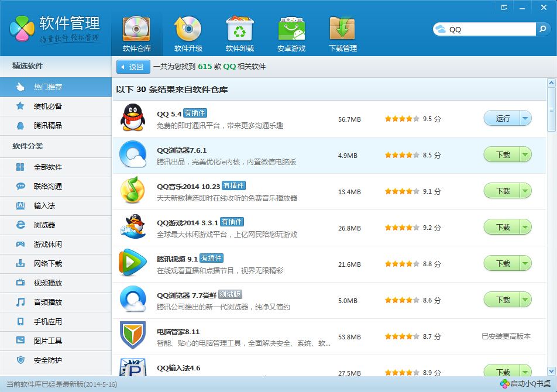Expand download options for QQ浏览器 7.7尝鲜
This screenshot has height=392, width=557.
tap(525, 300)
